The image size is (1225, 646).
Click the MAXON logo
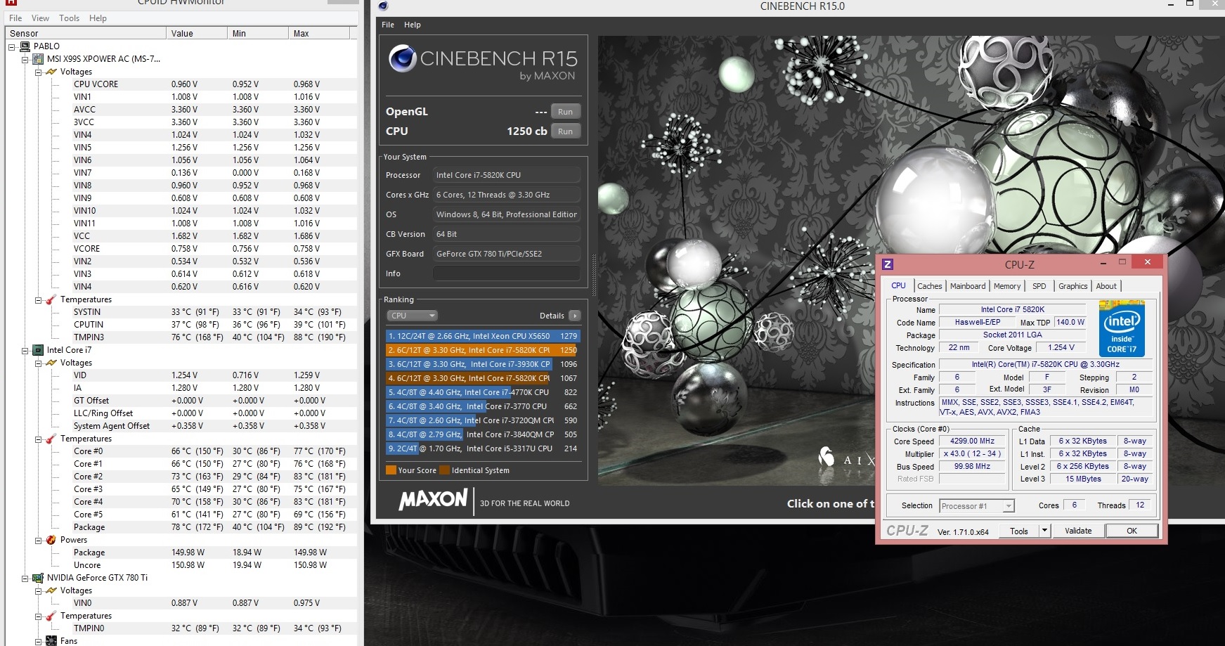click(x=433, y=500)
